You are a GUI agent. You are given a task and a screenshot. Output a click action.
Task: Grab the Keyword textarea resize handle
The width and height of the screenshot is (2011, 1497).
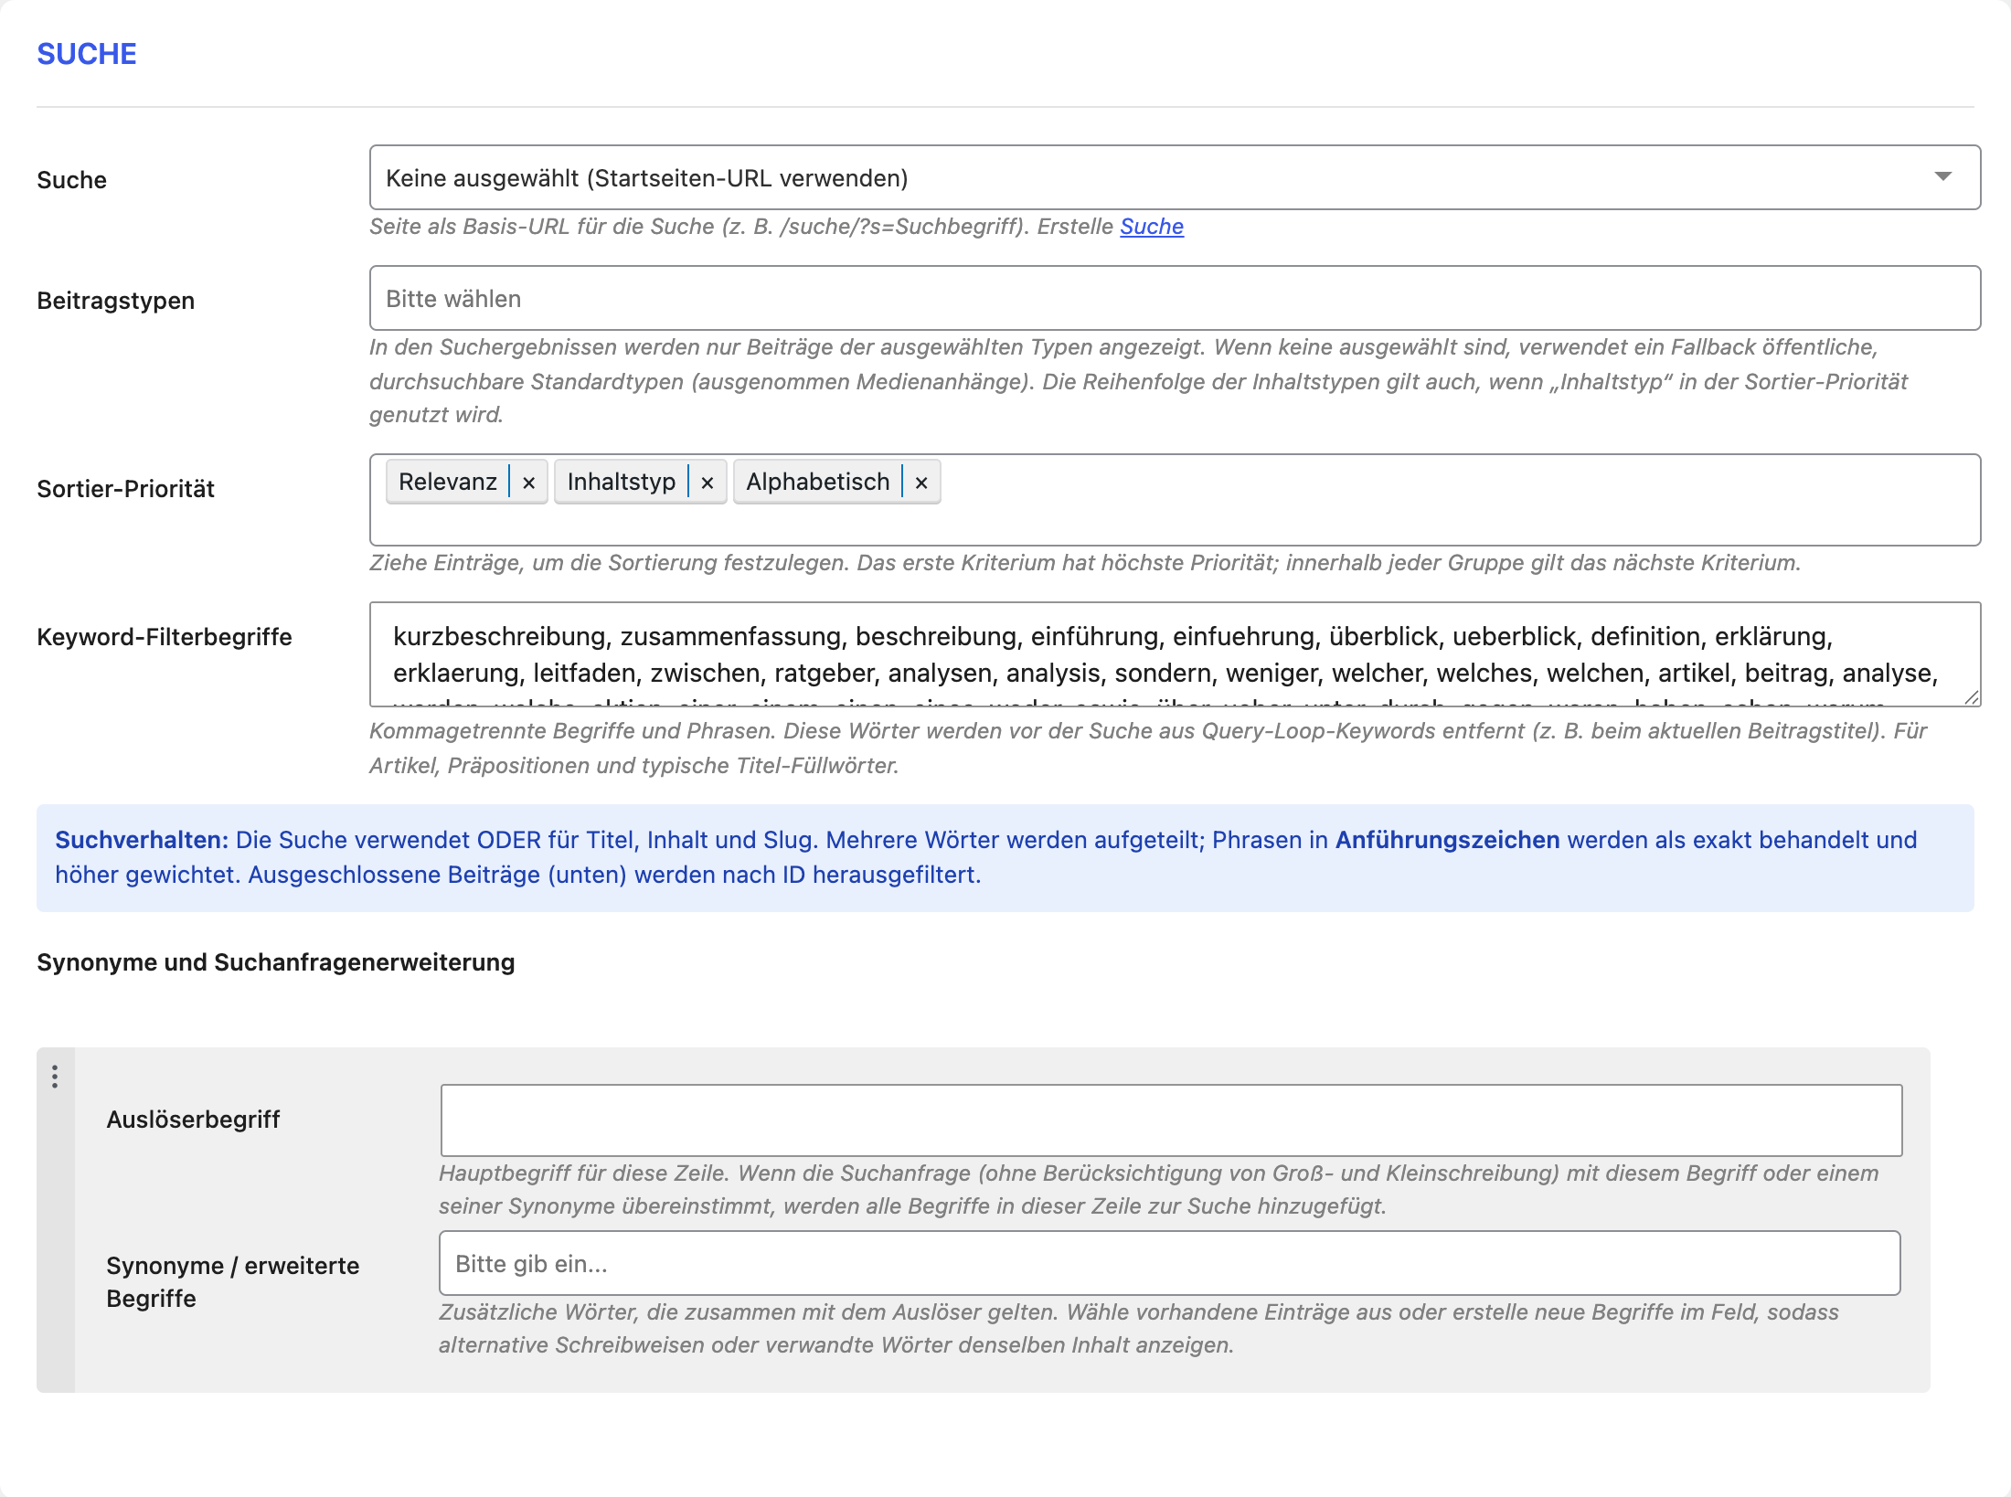pyautogui.click(x=1972, y=697)
